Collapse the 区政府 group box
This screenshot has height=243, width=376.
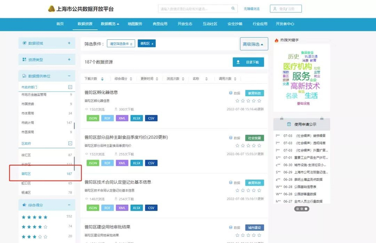pos(70,144)
